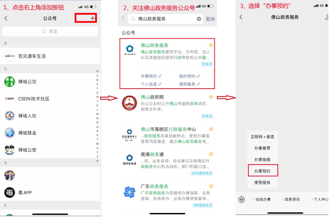This screenshot has width=329, height=217.
Task: Choose 办事缴费 from popup menu
Action: coord(262,148)
